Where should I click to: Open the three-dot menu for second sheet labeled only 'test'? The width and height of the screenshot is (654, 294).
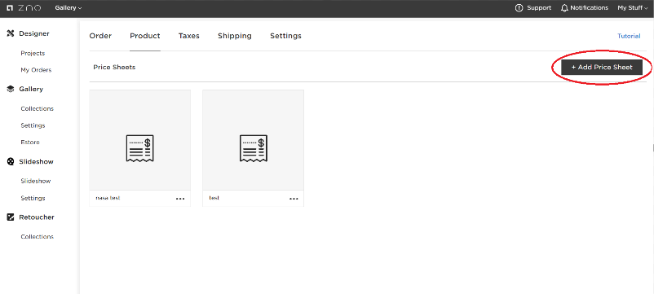[x=294, y=199]
